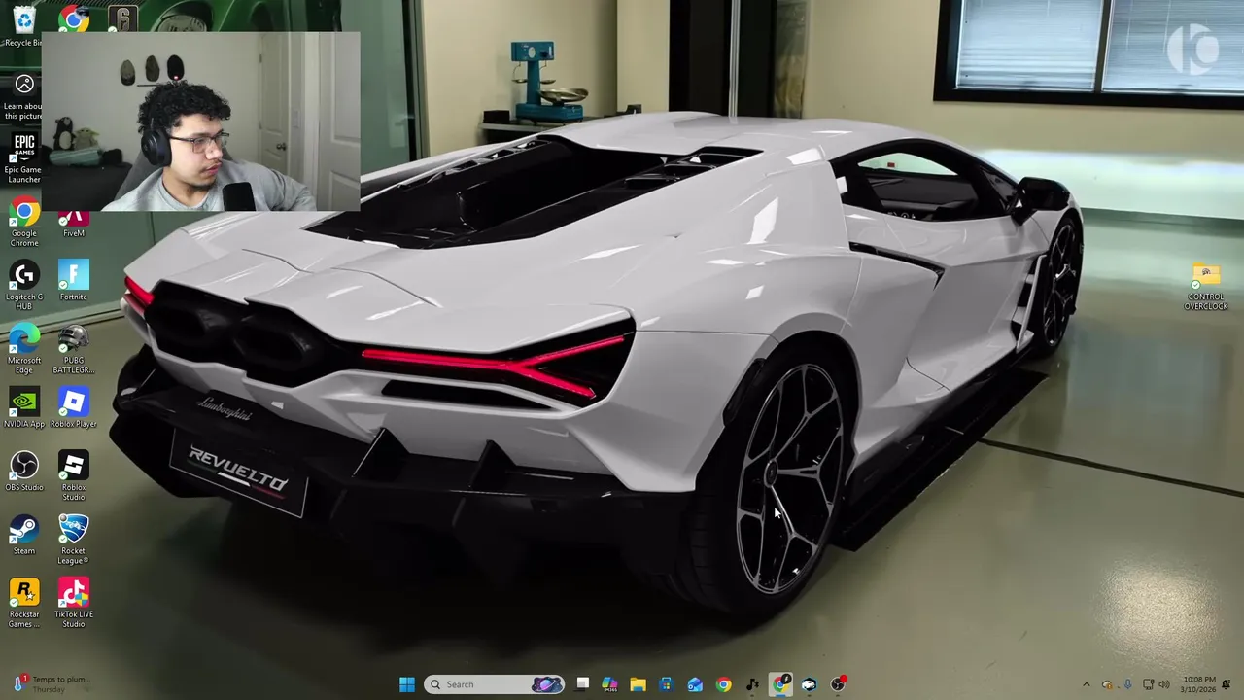Select the Microsoft Edge desktop shortcut
This screenshot has height=700, width=1244.
pyautogui.click(x=23, y=350)
